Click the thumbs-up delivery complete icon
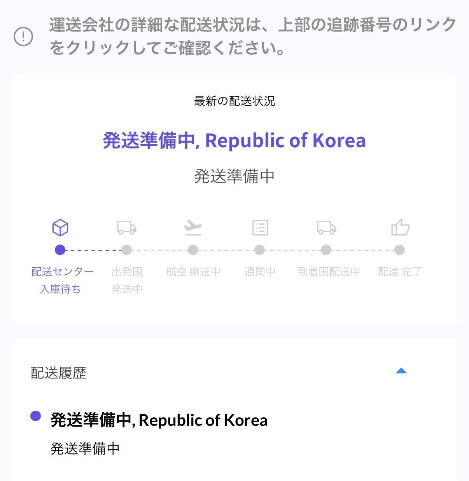 point(400,227)
